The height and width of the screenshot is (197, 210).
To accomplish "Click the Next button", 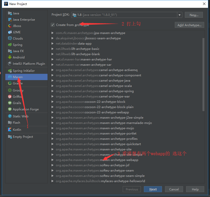I will click(x=153, y=189).
